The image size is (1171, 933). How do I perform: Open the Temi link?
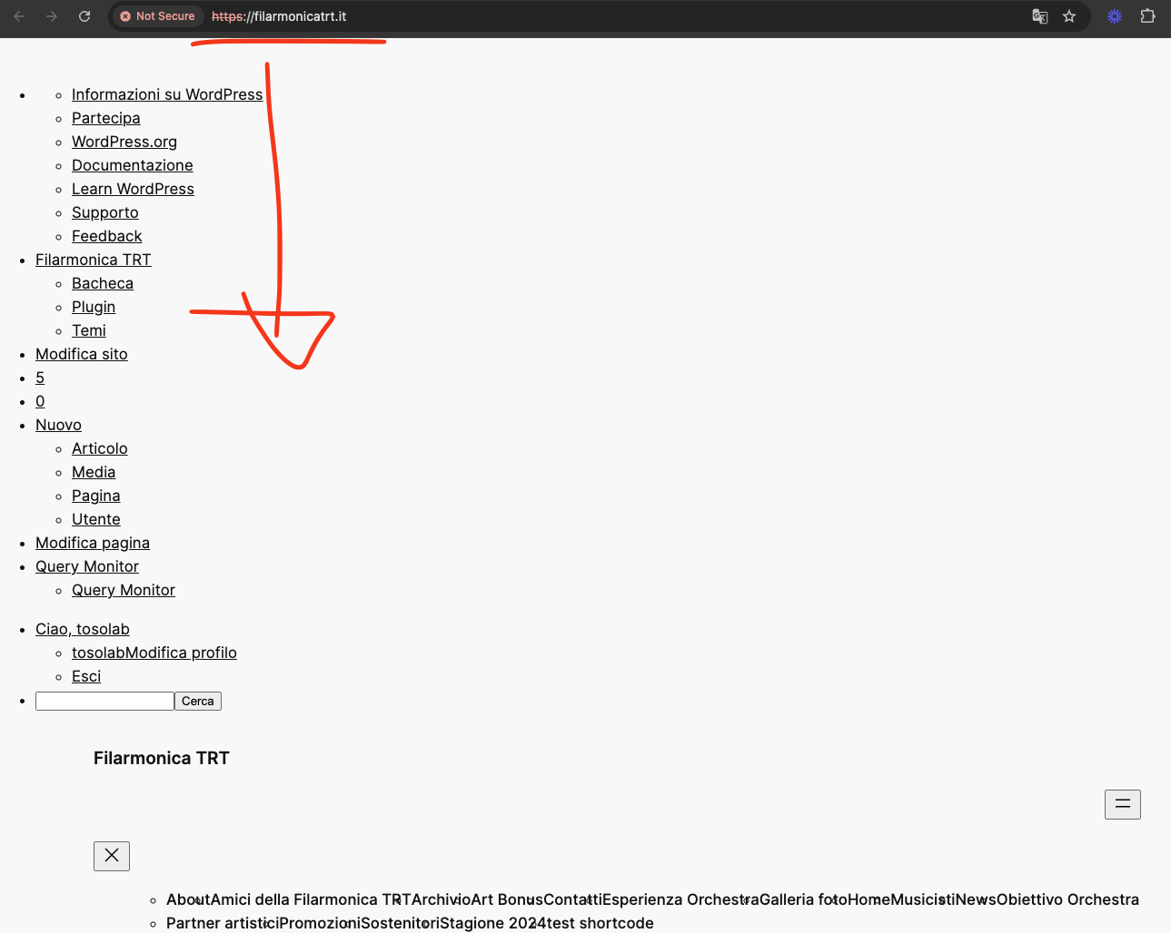pyautogui.click(x=89, y=330)
